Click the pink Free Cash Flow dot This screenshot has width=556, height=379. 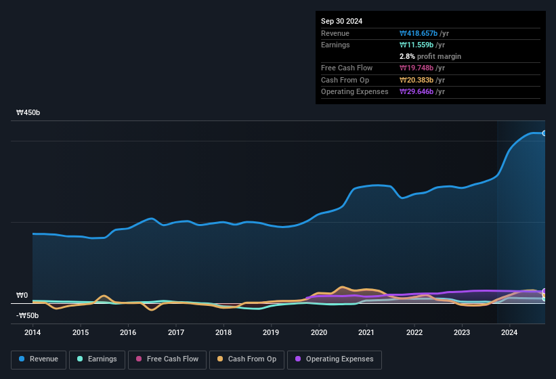tap(139, 359)
